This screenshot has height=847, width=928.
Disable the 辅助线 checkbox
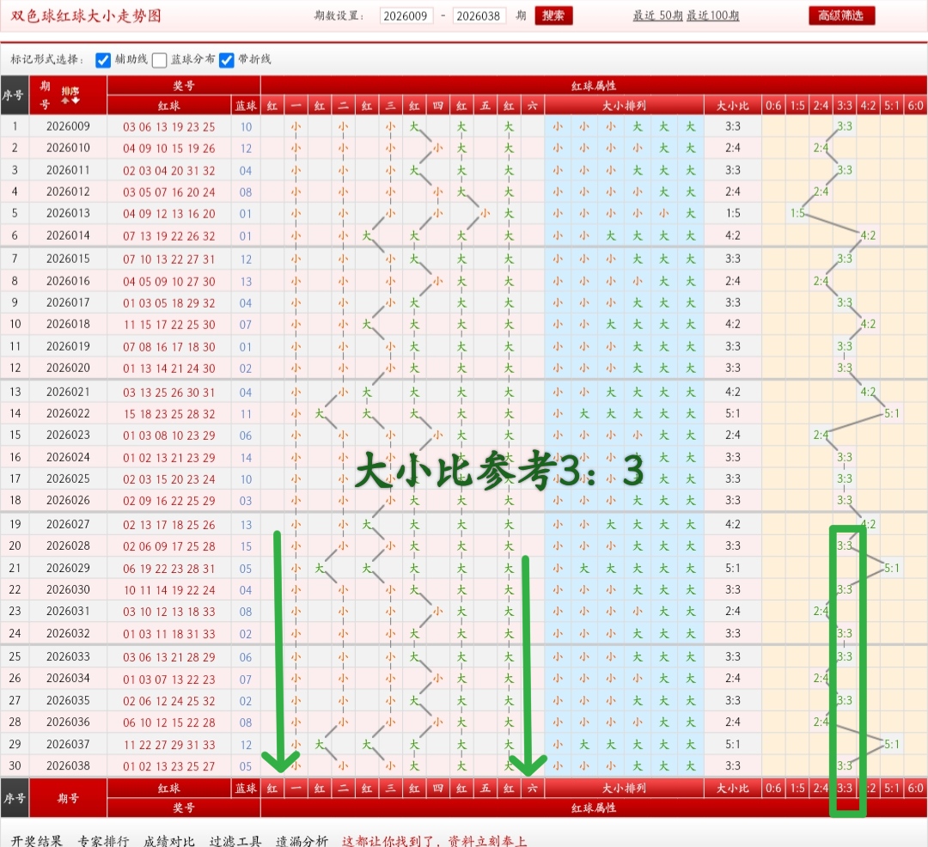[103, 60]
